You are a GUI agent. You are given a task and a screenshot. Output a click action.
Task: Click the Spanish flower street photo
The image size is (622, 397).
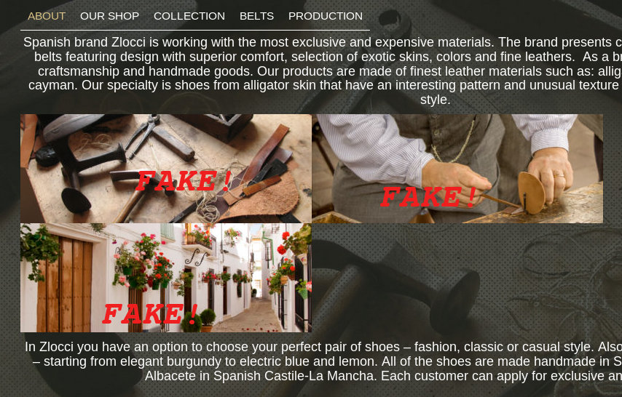[x=166, y=278]
